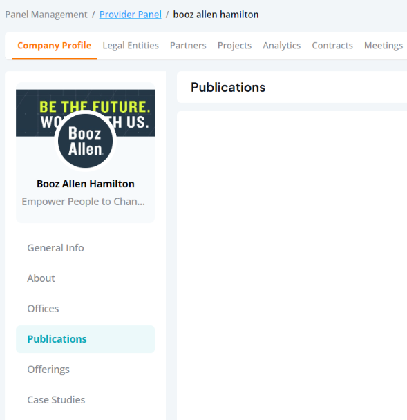Click the Empower People to Chan... tagline
The image size is (407, 420).
pyautogui.click(x=84, y=202)
